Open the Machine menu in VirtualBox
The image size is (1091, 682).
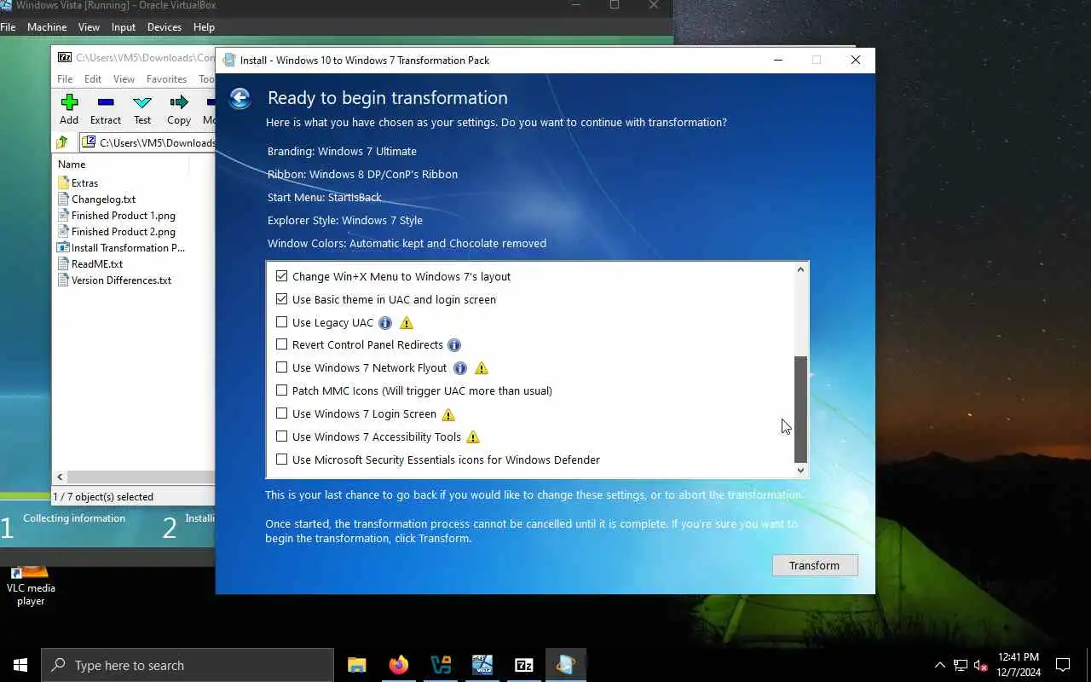(47, 27)
